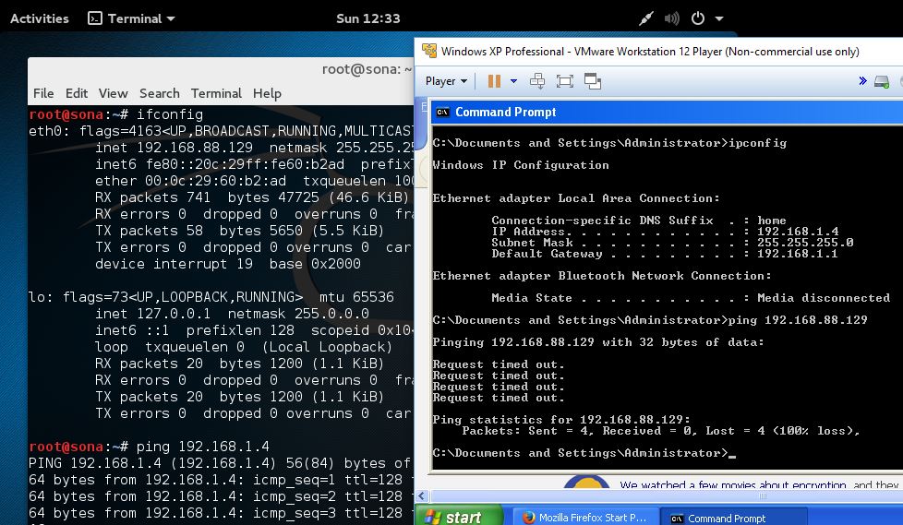Image resolution: width=903 pixels, height=525 pixels.
Task: Enter full screen mode icon in VMware
Action: tap(565, 81)
